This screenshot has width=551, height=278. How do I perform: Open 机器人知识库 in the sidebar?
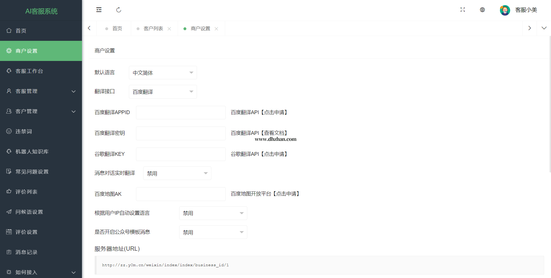tap(32, 152)
